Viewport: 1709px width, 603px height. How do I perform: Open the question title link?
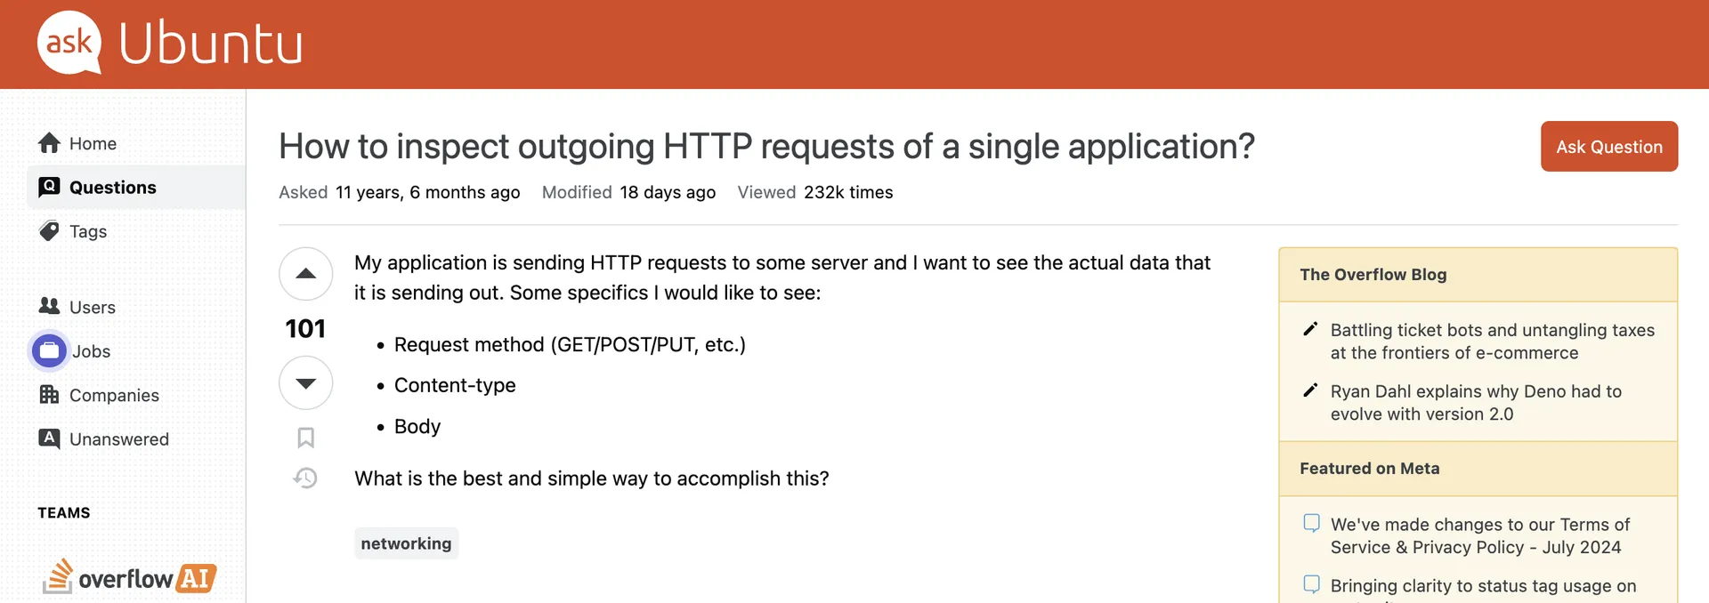[x=766, y=146]
